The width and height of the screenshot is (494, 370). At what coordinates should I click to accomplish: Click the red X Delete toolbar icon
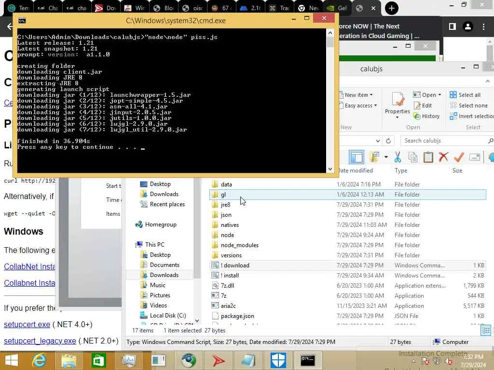(443, 157)
